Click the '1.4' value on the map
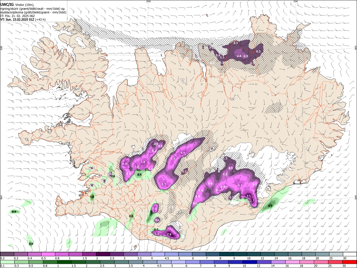The width and height of the screenshot is (357, 268). 124,164
